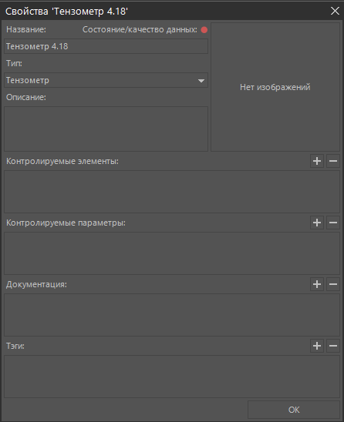Viewport: 344px width, 422px height.
Task: Click the Нет изображений image panel
Action: [x=275, y=87]
